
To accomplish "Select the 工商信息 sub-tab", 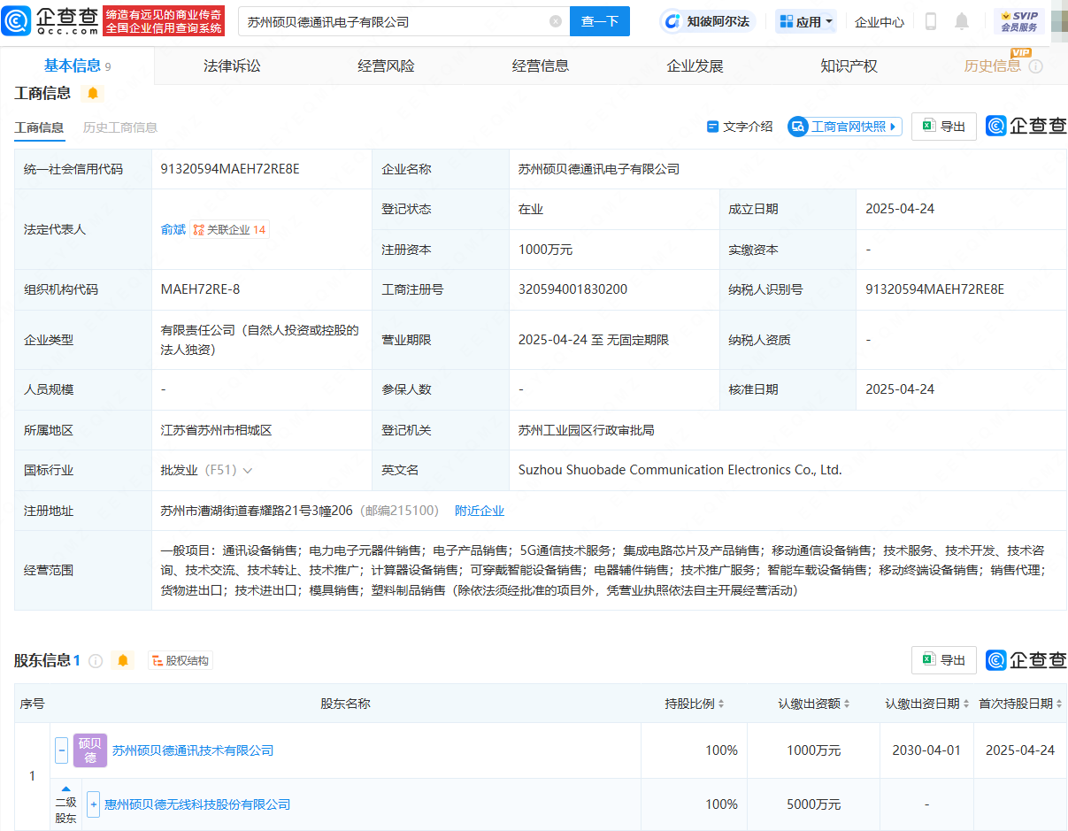I will coord(39,127).
